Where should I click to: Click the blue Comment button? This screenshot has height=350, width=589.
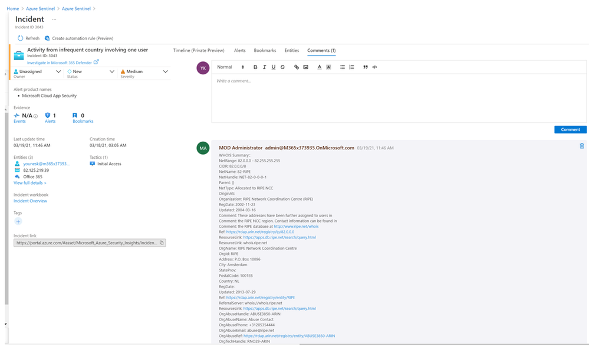click(x=570, y=129)
